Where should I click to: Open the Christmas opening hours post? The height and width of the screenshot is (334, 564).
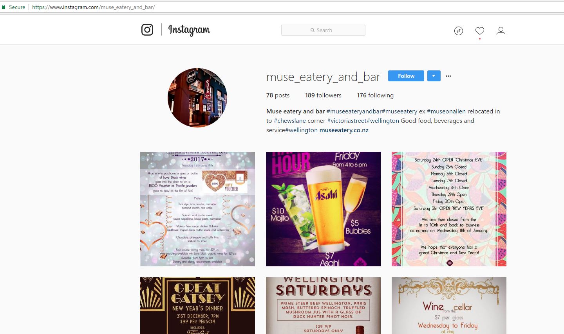(449, 209)
